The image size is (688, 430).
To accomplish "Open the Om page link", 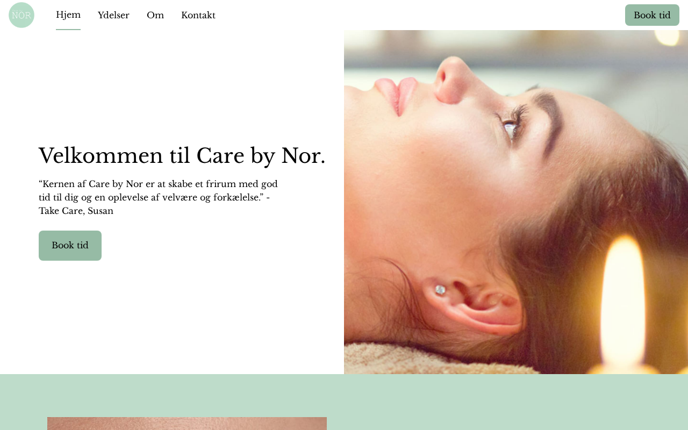I will coord(155,15).
